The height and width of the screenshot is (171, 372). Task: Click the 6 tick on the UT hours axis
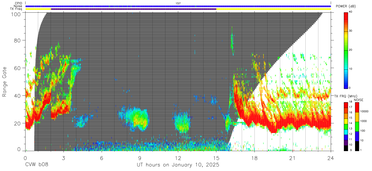pos(102,158)
